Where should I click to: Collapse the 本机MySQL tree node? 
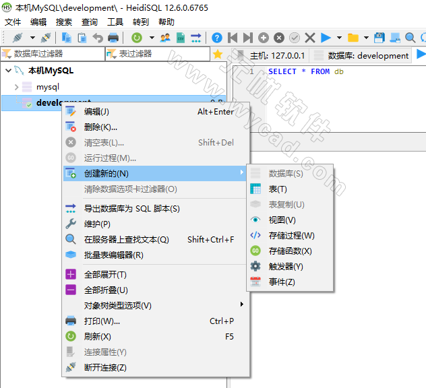pos(8,71)
